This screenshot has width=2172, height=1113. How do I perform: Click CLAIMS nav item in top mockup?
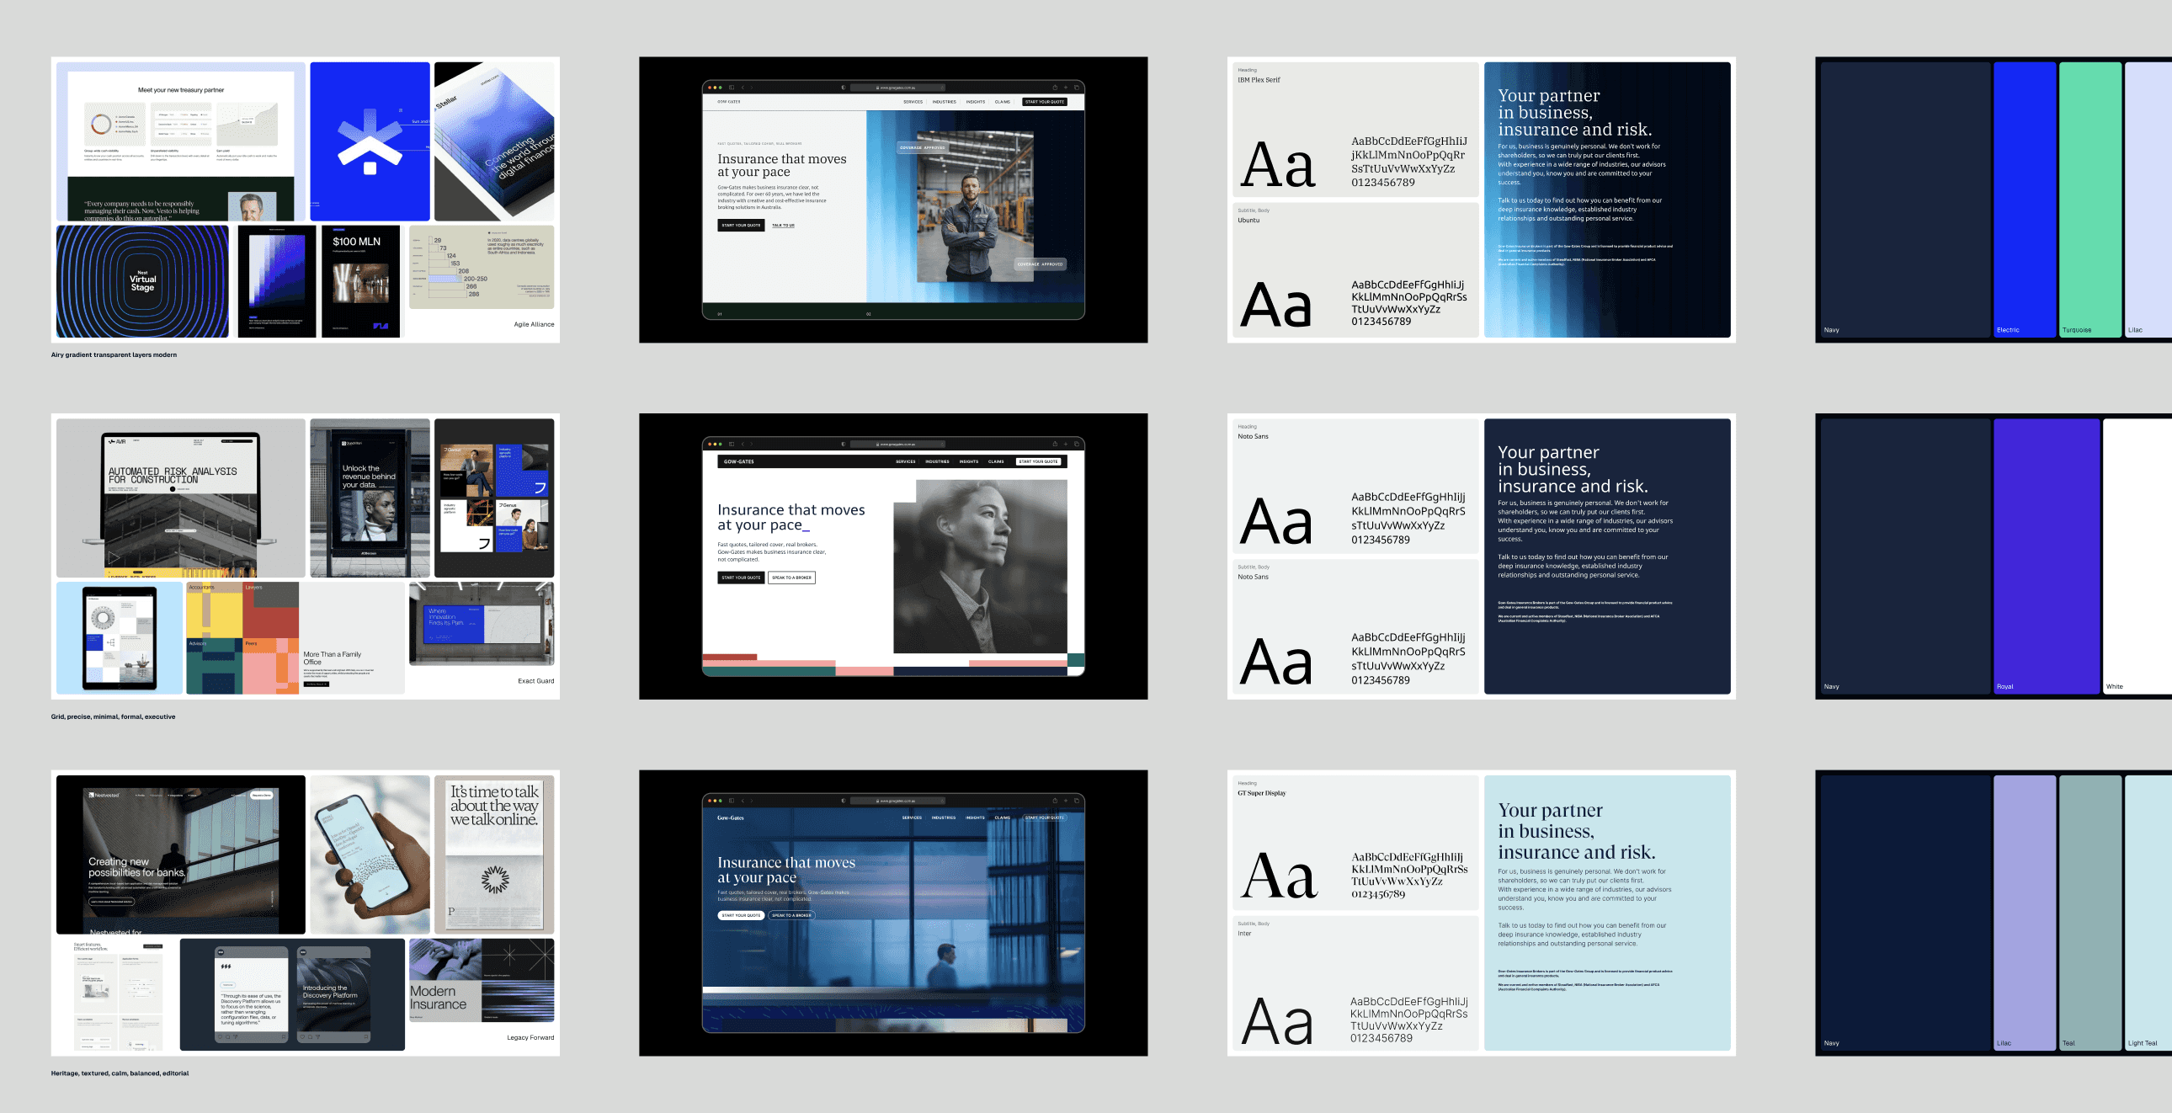coord(1002,102)
